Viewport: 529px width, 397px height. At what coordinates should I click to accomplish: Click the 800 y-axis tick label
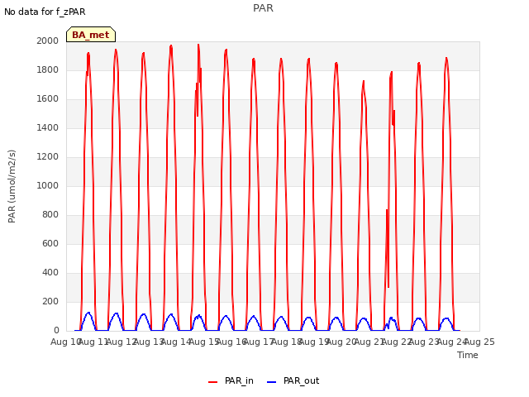[x=50, y=215]
